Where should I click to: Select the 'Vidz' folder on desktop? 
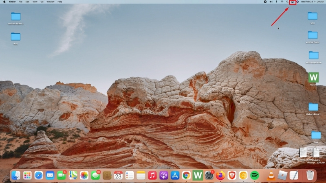(15, 38)
